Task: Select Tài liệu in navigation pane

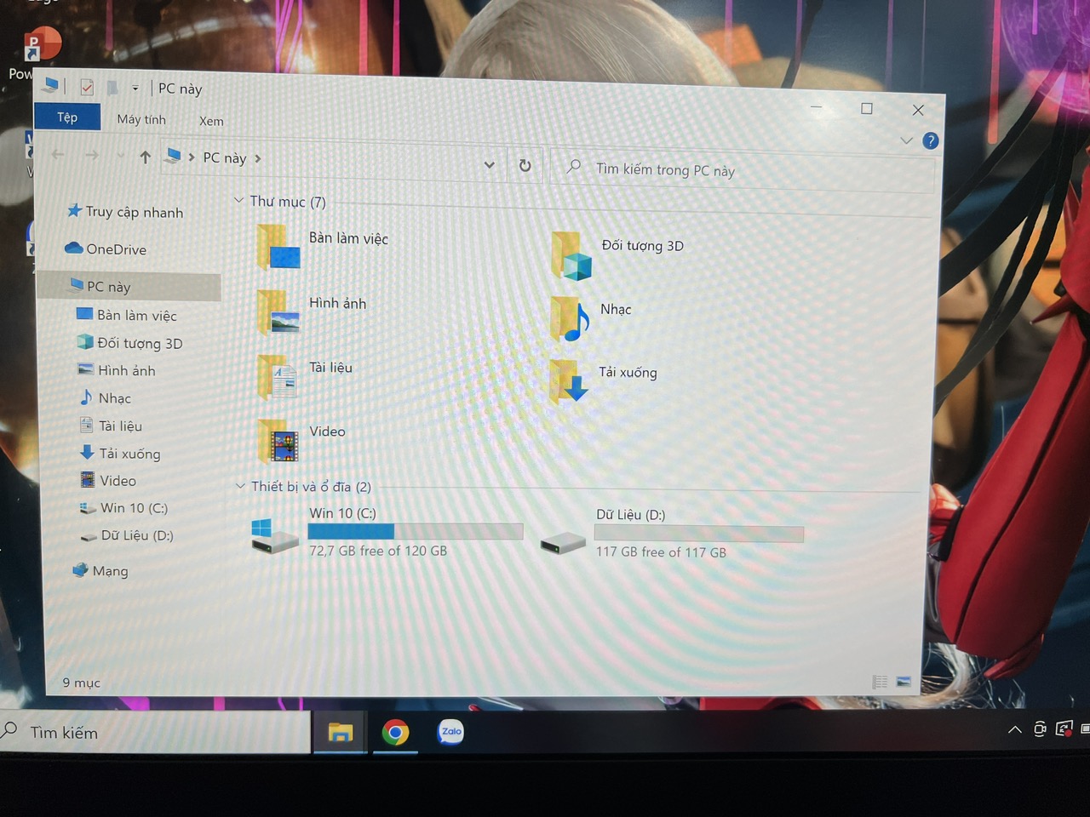Action: pos(112,426)
